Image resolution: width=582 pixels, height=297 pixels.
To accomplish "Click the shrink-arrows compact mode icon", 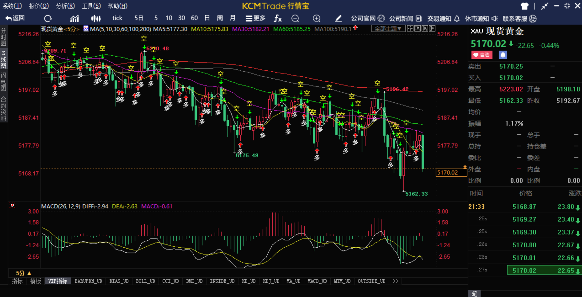I will 545,6.
